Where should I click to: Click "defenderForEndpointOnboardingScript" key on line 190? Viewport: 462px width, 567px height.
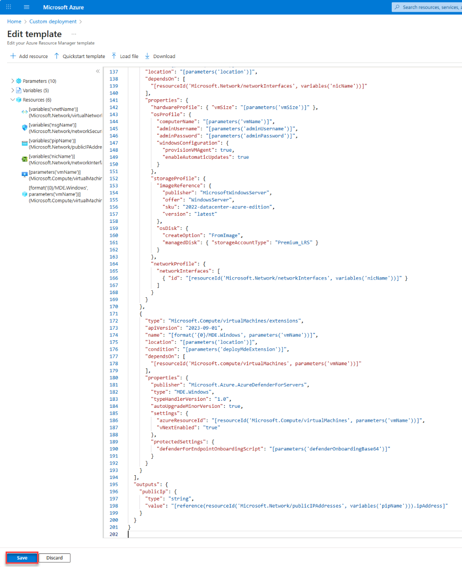[211, 449]
